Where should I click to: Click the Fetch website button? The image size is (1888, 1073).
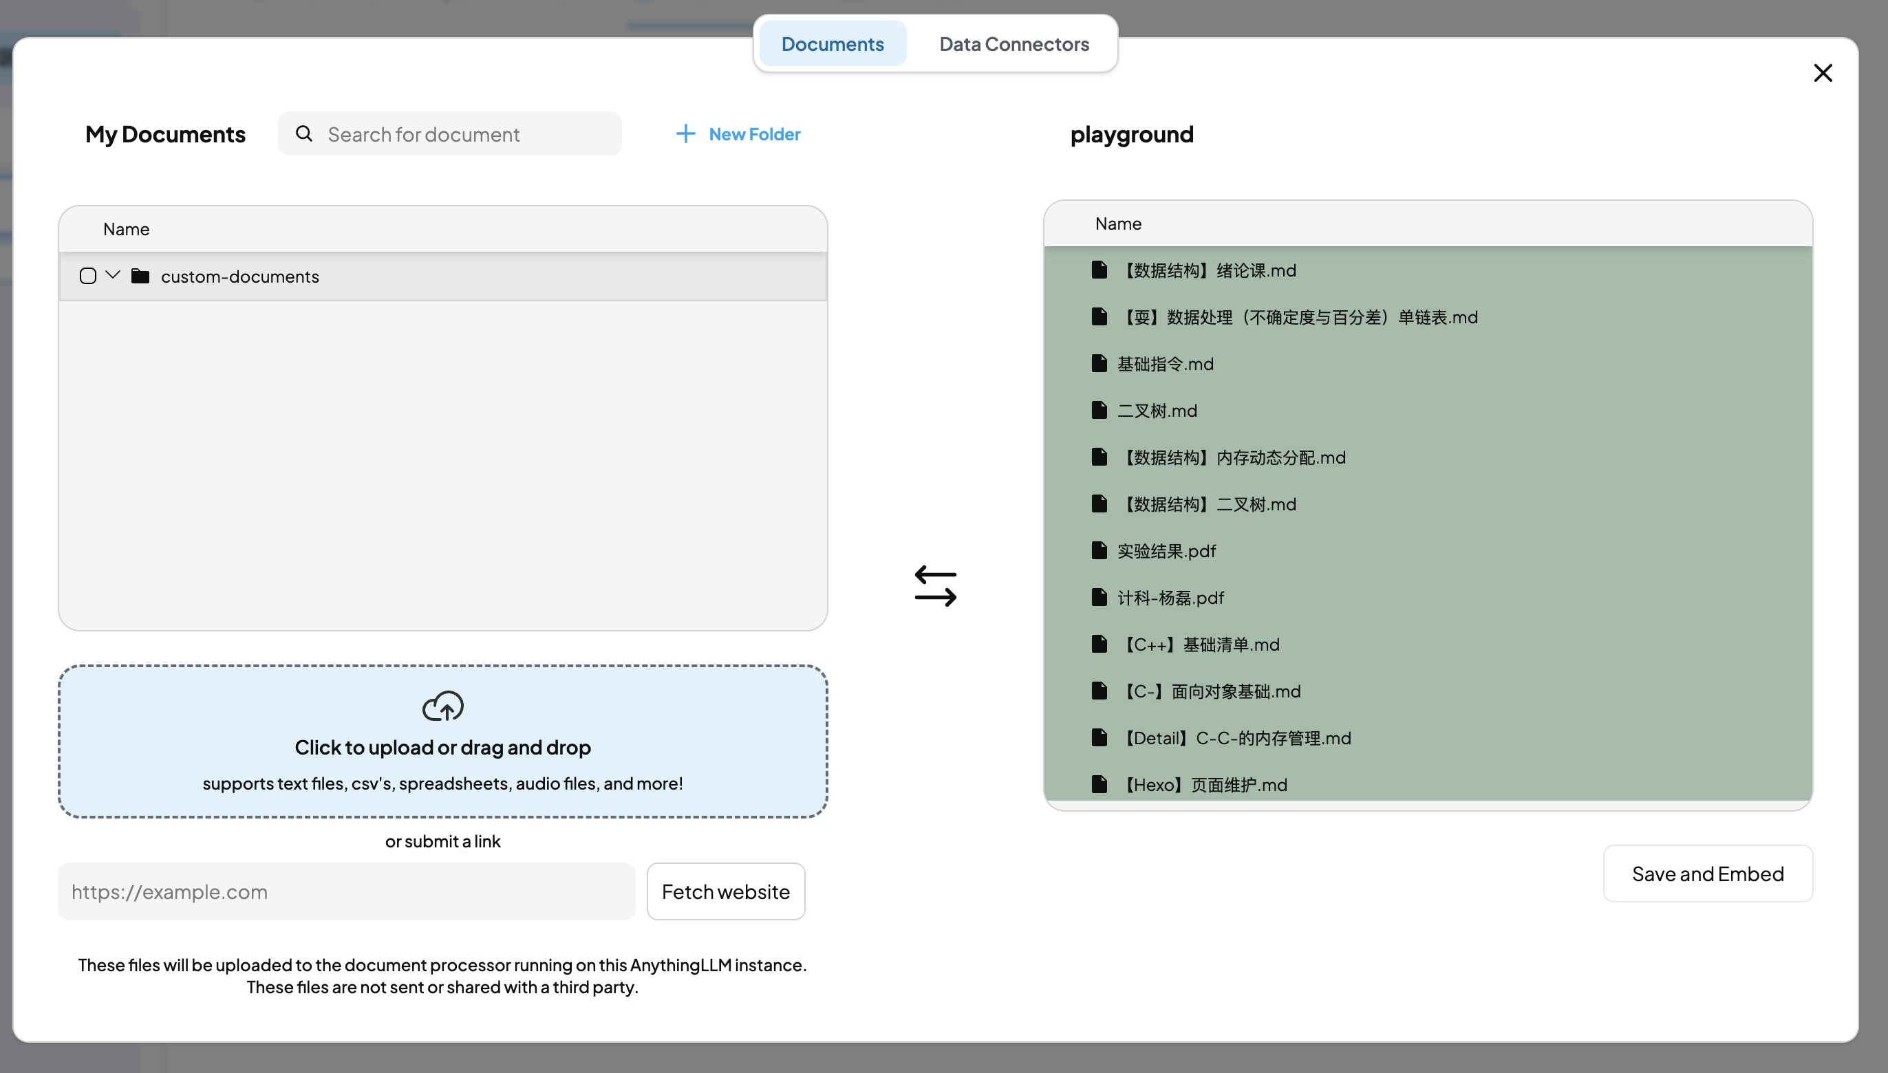pyautogui.click(x=725, y=891)
